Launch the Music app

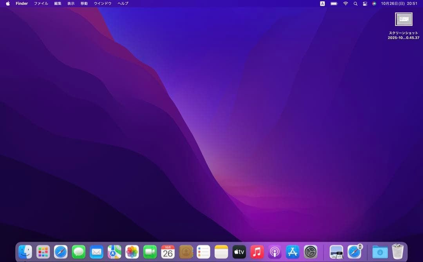pyautogui.click(x=257, y=251)
